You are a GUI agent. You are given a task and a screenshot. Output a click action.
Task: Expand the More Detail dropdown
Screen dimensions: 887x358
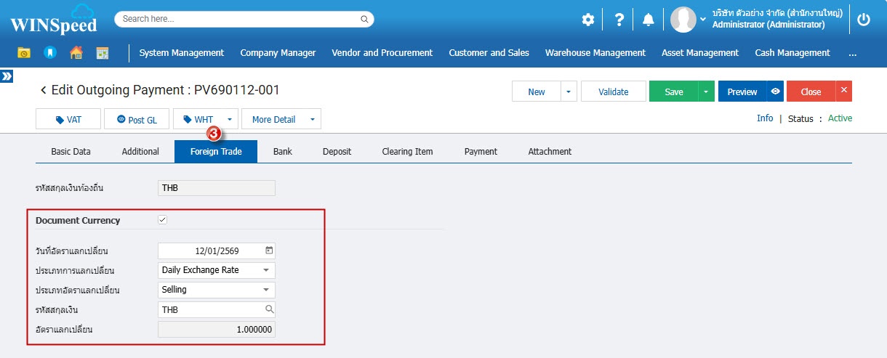312,120
